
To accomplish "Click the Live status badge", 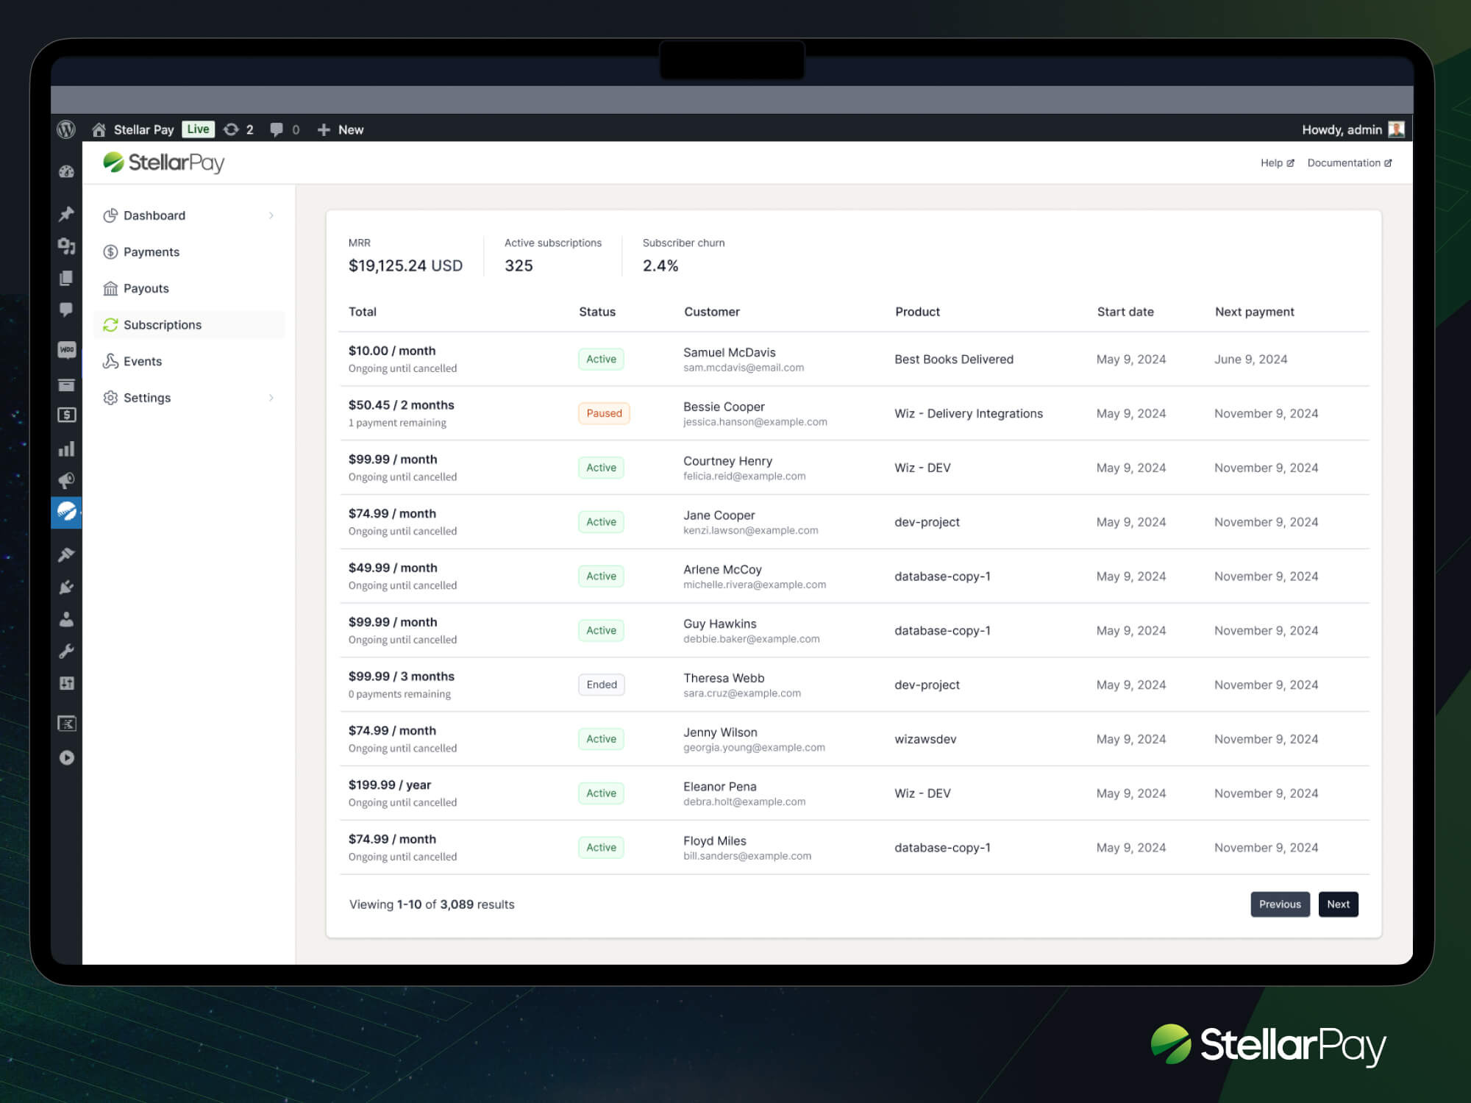I will coord(198,129).
